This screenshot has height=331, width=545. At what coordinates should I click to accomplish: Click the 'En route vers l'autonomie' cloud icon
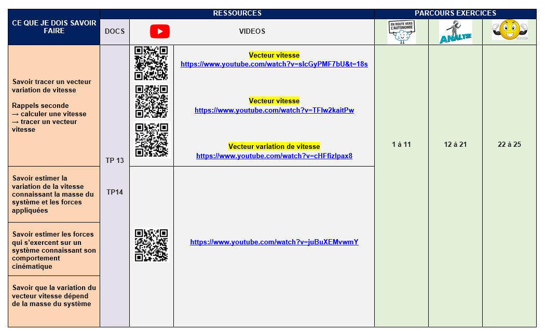tap(402, 32)
